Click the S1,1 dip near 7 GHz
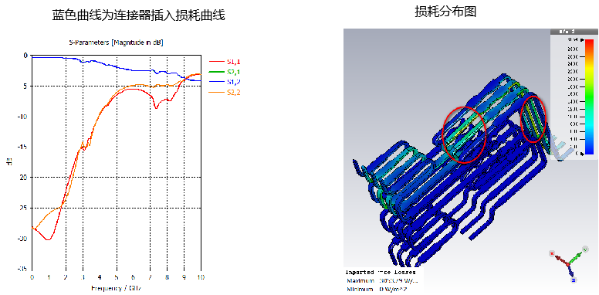 pos(156,108)
